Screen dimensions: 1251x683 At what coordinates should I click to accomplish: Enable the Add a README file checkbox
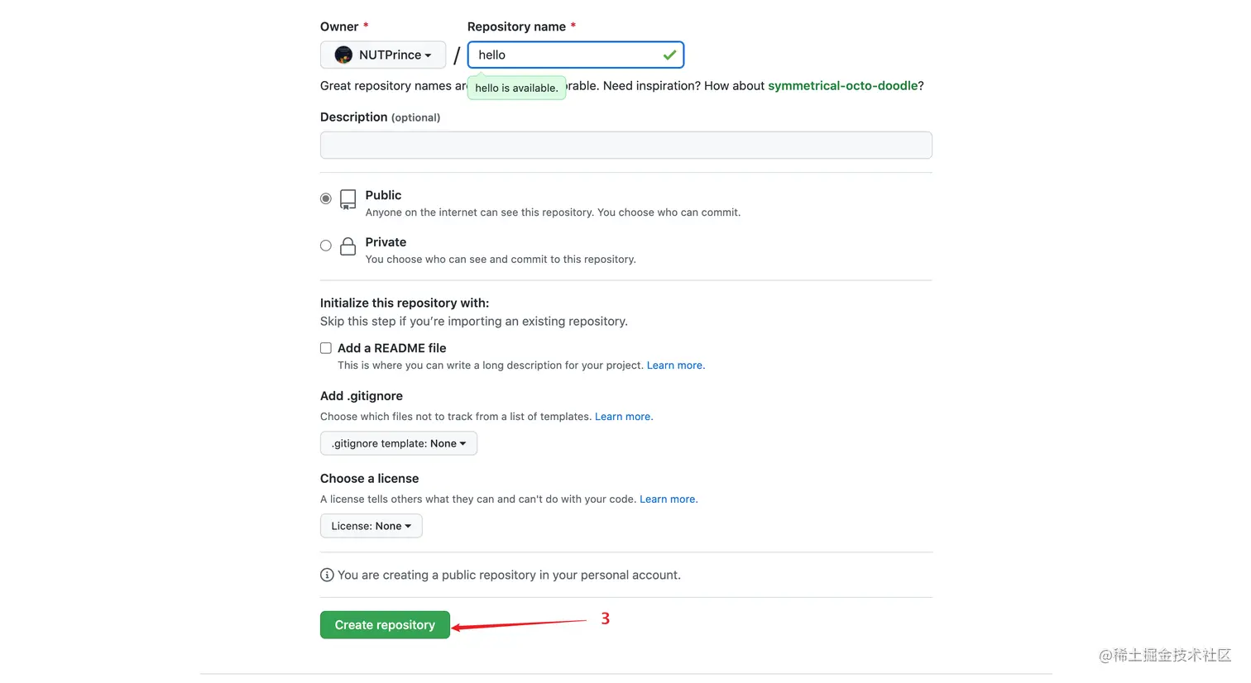pyautogui.click(x=326, y=348)
